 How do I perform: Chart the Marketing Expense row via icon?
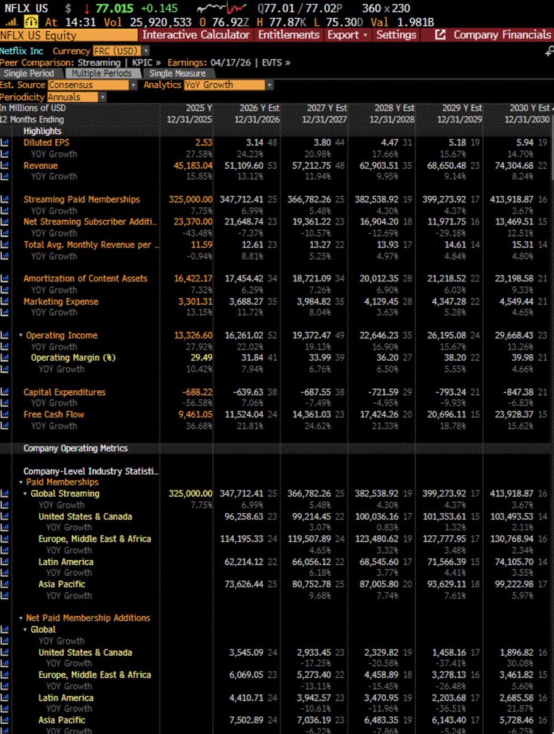click(x=5, y=302)
